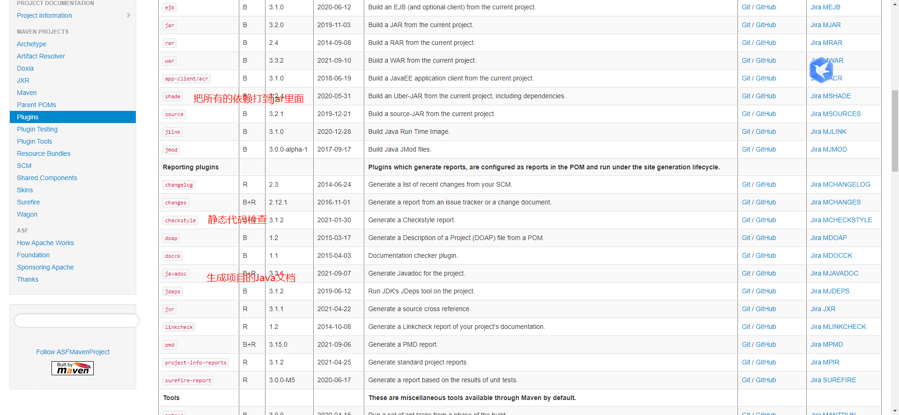Open Jira MJAVADOC link
The height and width of the screenshot is (415, 899).
[834, 273]
